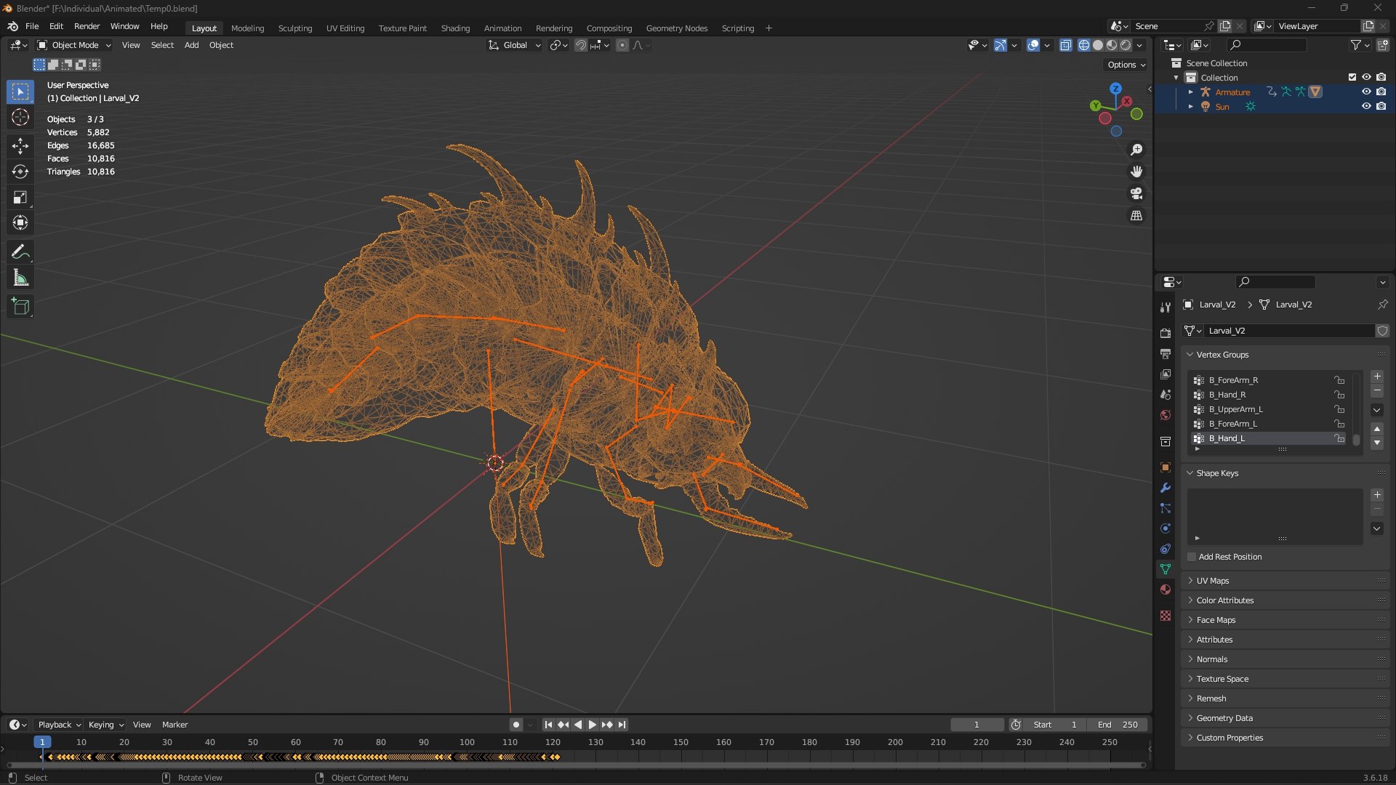Select the Transform tool
This screenshot has height=785, width=1396.
tap(20, 222)
